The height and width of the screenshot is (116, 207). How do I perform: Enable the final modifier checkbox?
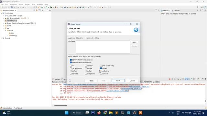click(x=95, y=38)
